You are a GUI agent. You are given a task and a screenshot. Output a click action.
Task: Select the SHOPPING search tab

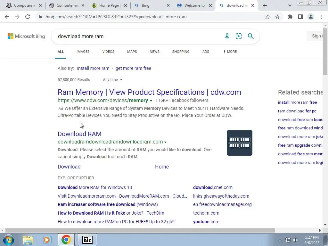[x=181, y=52]
